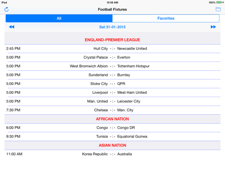Screen dimensions: 225x169
Task: Open the Stoke City vs QPR row
Action: pos(112,84)
